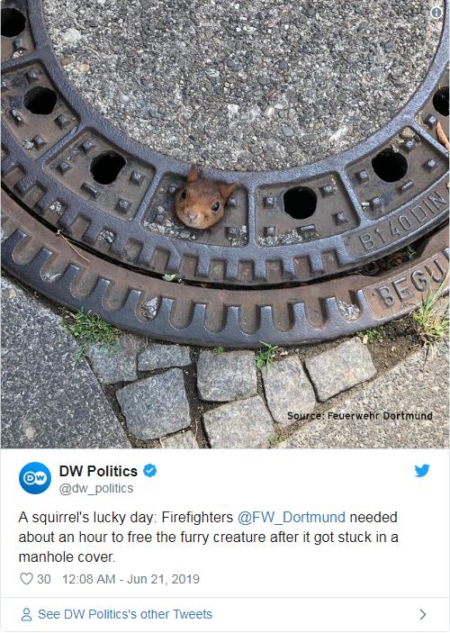Click the right chevron arrow at the bottom
The width and height of the screenshot is (450, 633).
pyautogui.click(x=423, y=614)
